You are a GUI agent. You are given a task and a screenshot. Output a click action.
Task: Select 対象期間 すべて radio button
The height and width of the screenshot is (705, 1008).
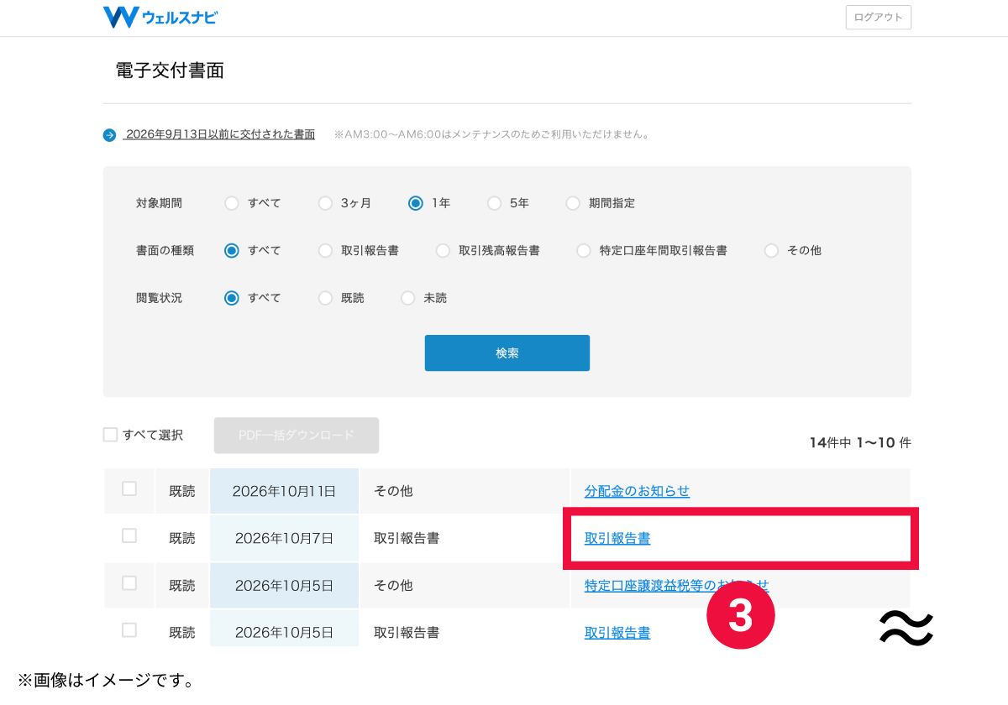(232, 203)
